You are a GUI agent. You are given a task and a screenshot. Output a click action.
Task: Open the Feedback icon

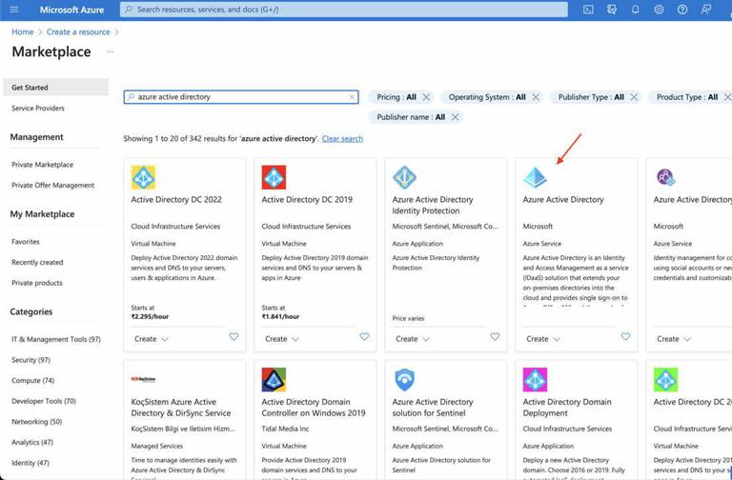706,10
